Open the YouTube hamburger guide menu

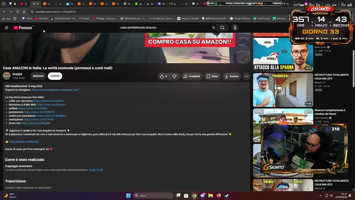tap(7, 27)
